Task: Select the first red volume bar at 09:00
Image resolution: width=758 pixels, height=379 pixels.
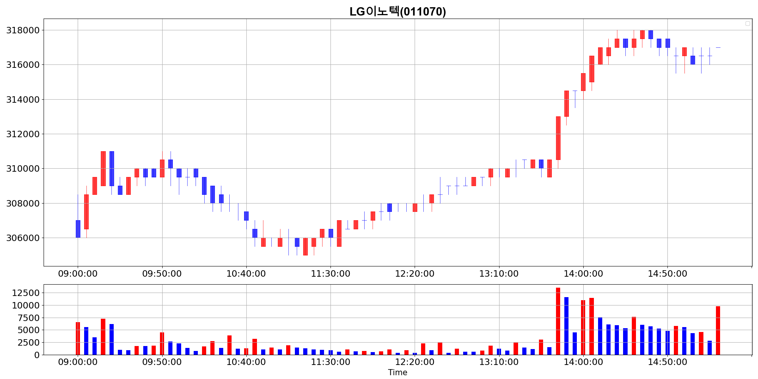Action: tap(78, 338)
